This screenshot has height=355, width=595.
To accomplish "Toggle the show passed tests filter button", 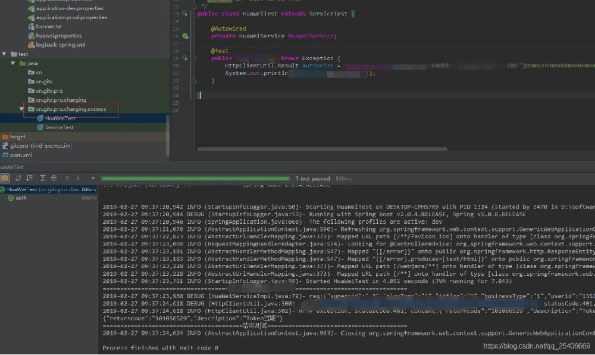I will point(5,178).
